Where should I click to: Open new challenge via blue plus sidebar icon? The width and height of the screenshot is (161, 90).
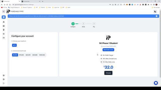pyautogui.click(x=4, y=17)
